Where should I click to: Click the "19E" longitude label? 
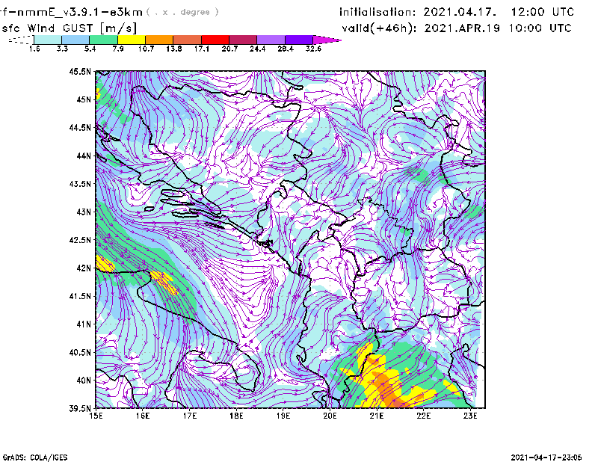coord(283,416)
